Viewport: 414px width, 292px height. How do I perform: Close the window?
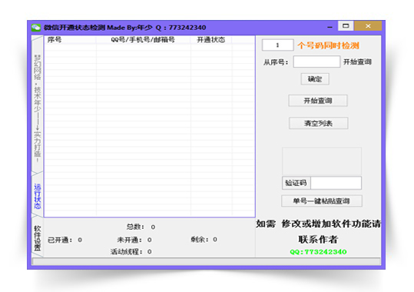pos(368,26)
